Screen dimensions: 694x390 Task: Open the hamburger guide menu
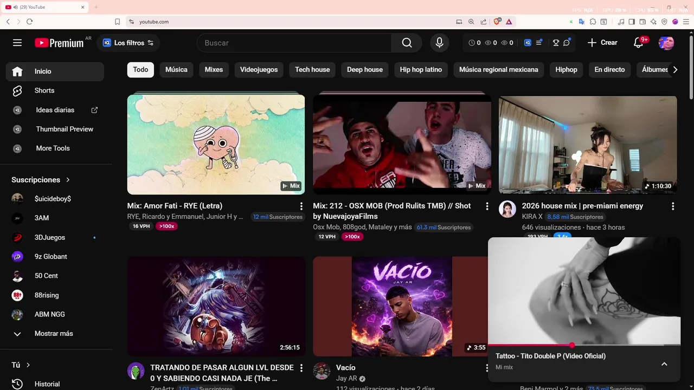[17, 43]
